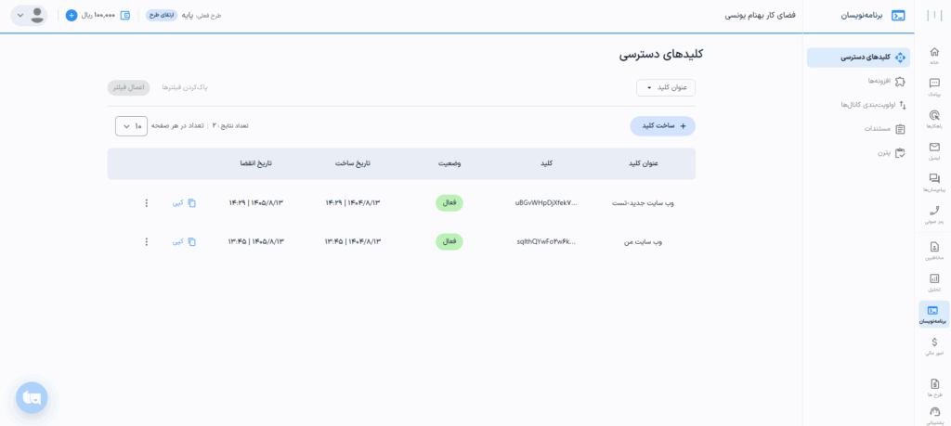Image resolution: width=951 pixels, height=426 pixels.
Task: Select افزونه‌ها in the developers menu
Action: (879, 82)
